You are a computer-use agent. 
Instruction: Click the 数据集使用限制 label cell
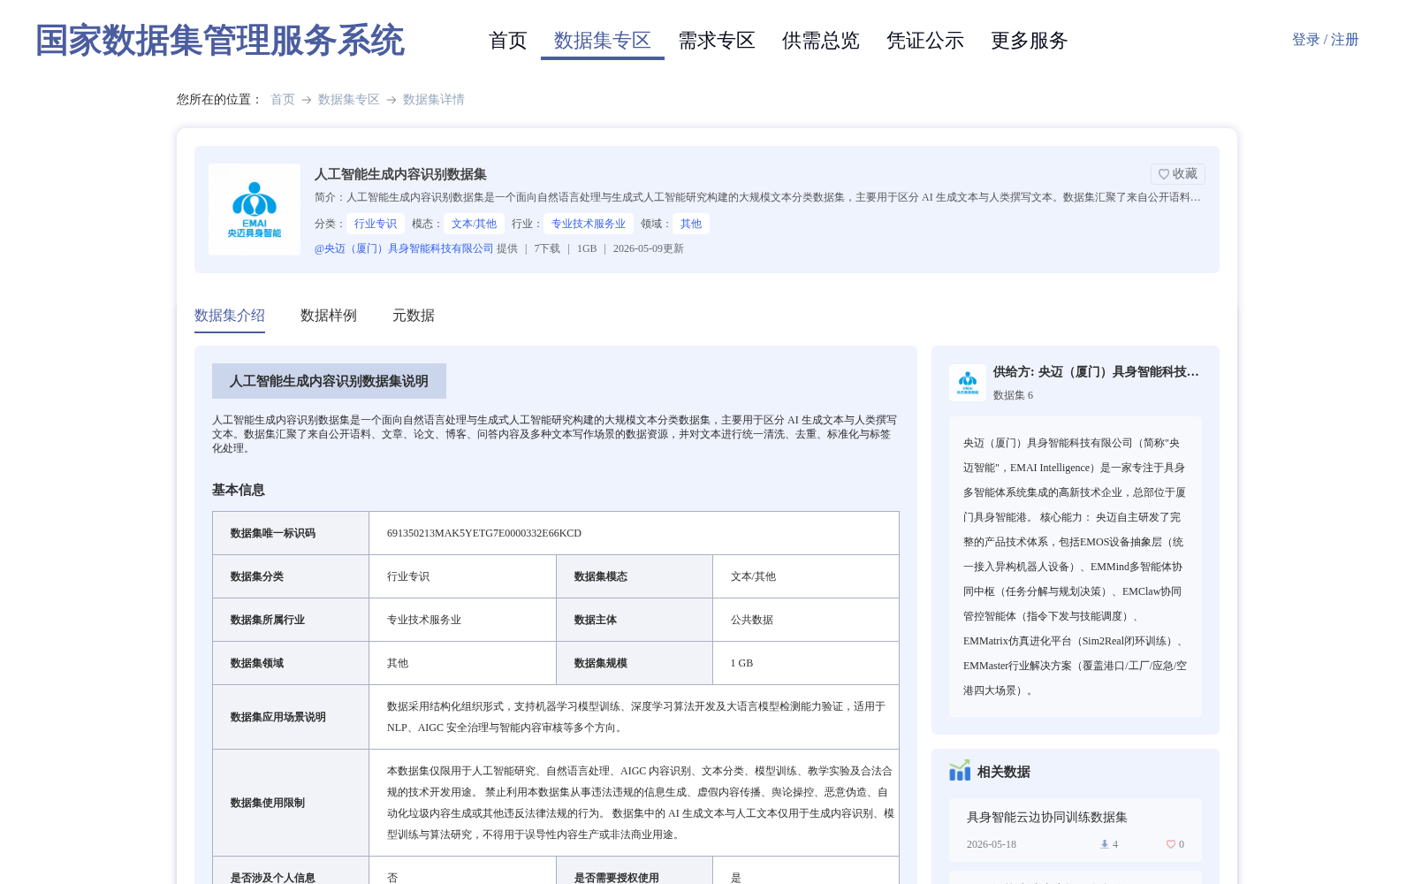[291, 803]
